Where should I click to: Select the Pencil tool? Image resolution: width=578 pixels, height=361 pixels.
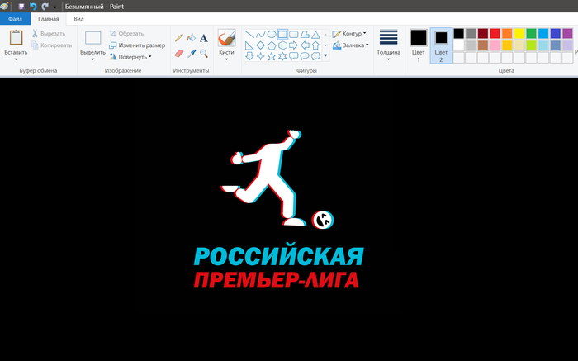pos(179,38)
